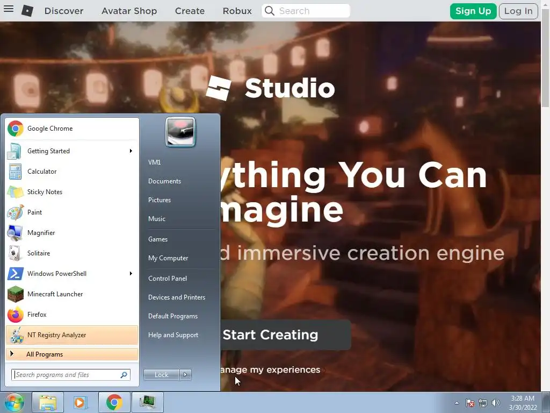550x413 pixels.
Task: Open Default Programs
Action: tap(172, 316)
